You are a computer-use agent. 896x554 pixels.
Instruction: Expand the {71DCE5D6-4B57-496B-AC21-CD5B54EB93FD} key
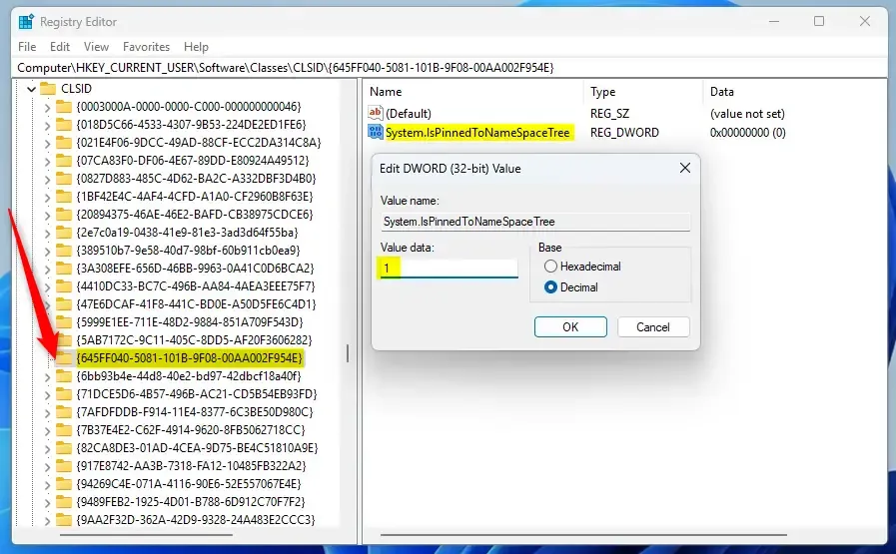click(47, 394)
